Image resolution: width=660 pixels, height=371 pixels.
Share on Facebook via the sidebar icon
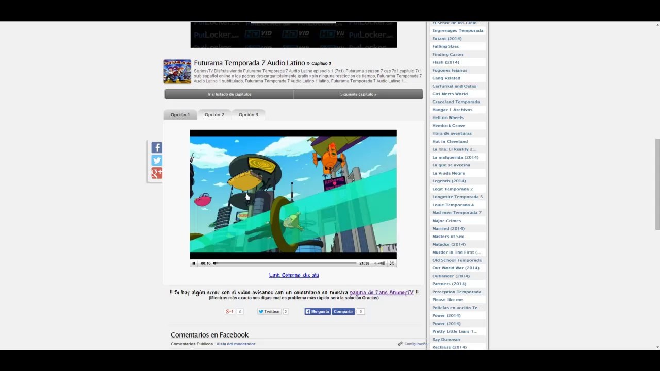tap(157, 148)
